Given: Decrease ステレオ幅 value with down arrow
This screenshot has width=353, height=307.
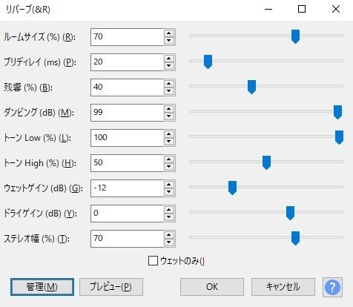Looking at the screenshot, I should (x=169, y=242).
